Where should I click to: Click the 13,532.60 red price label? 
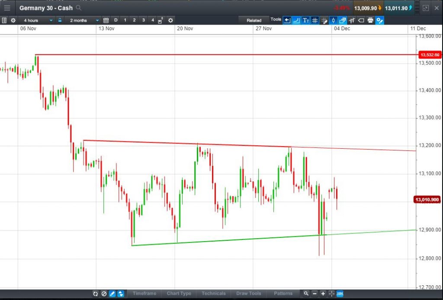pos(430,55)
